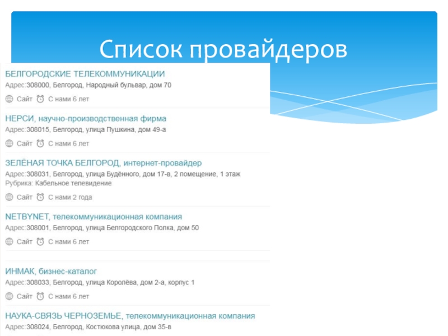448x336 pixels.
Task: Select address улица Белгородского Полка, дом 50
Action: 142,228
